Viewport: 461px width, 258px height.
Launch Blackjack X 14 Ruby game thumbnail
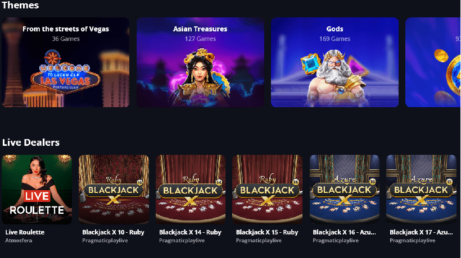[x=191, y=190]
